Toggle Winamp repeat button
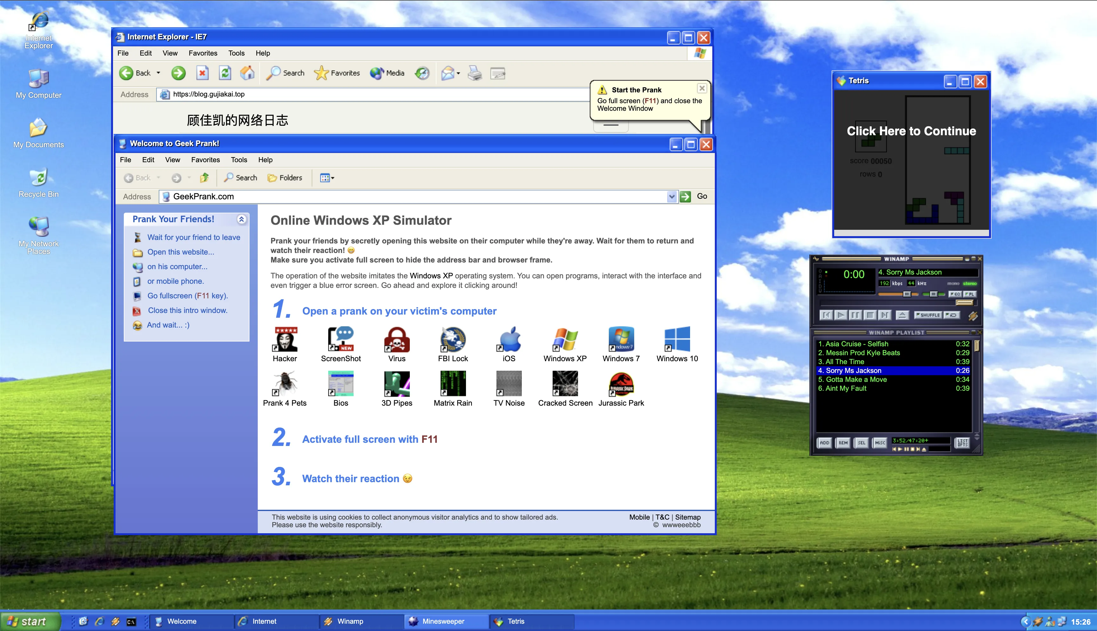 952,315
